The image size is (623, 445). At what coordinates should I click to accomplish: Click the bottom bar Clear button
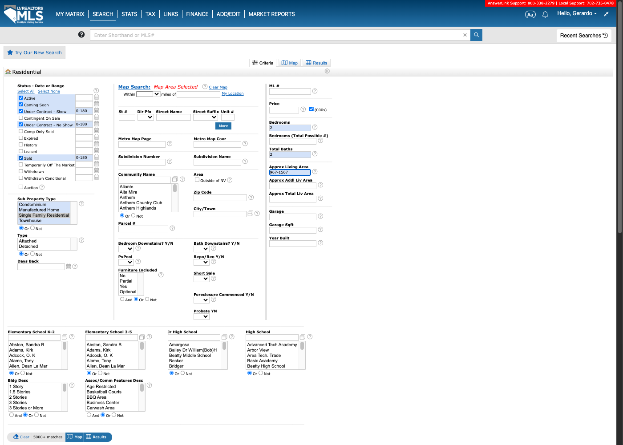[21, 437]
